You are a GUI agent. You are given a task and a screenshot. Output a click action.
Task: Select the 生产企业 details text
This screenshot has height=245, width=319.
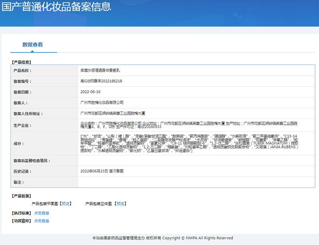pyautogui.click(x=189, y=125)
